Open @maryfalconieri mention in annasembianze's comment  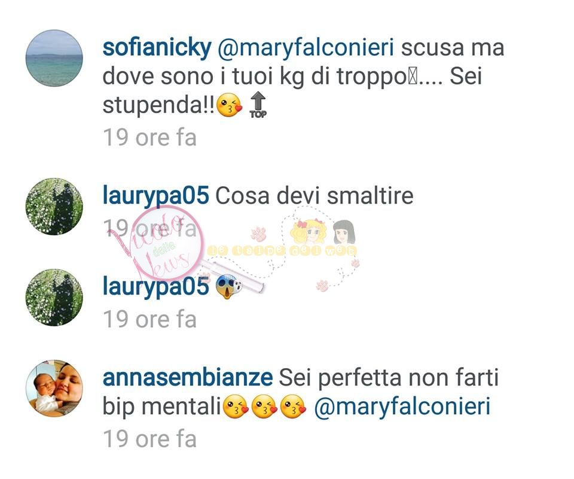[402, 407]
